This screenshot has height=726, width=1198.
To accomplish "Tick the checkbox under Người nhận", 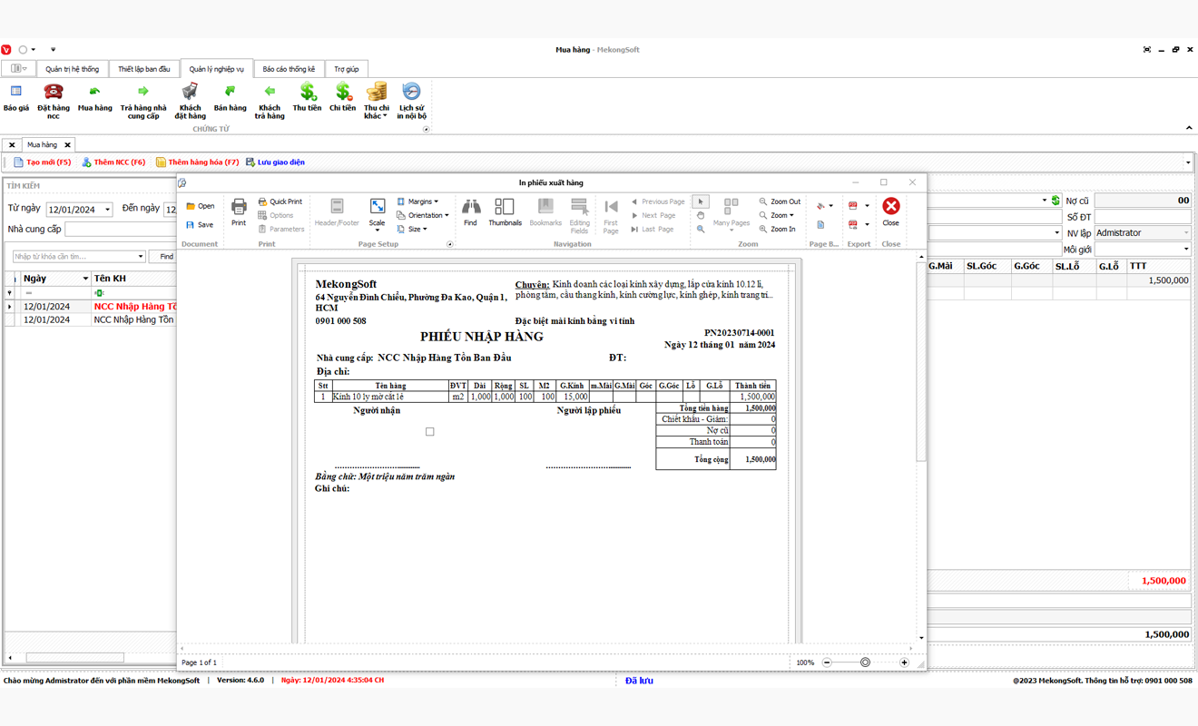I will pos(430,432).
